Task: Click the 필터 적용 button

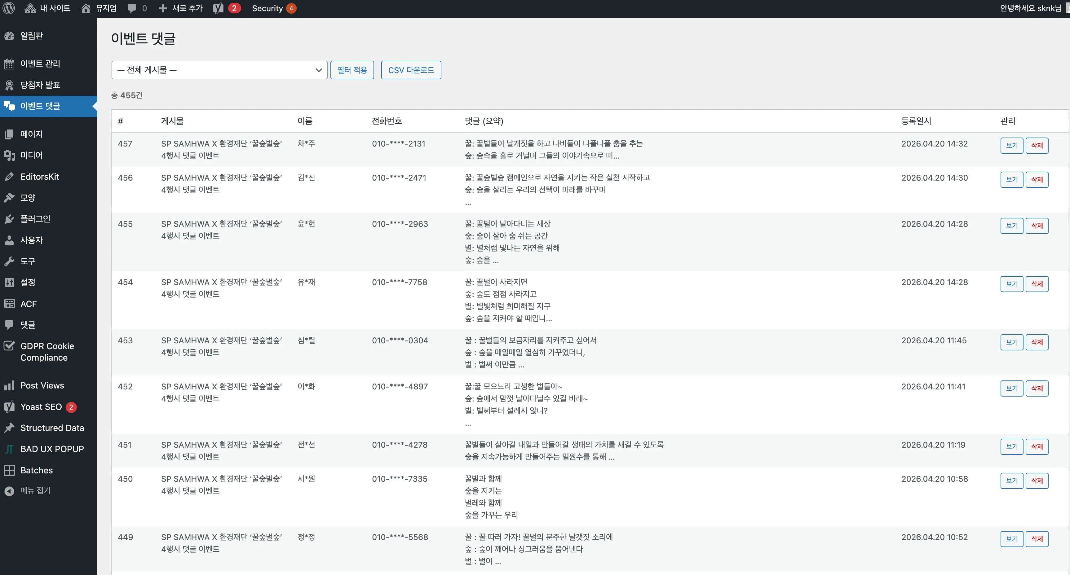Action: [x=352, y=70]
